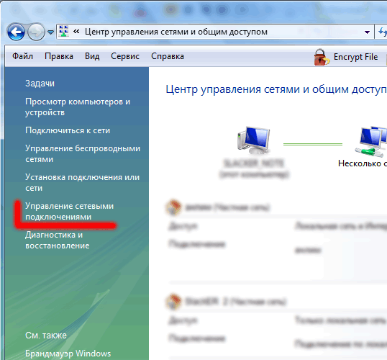The image size is (387, 360).
Task: Open the Вид menu
Action: point(92,56)
